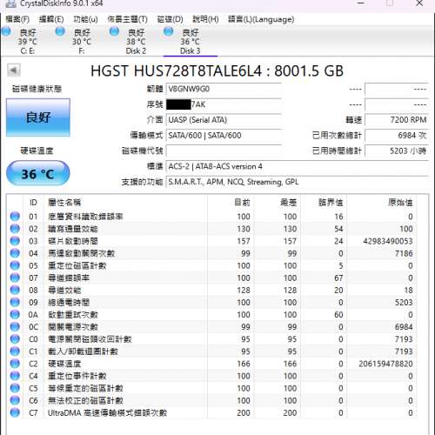Click the rotation rate 7200 RPM field
Viewport: 435px width, 435px height.
point(397,120)
